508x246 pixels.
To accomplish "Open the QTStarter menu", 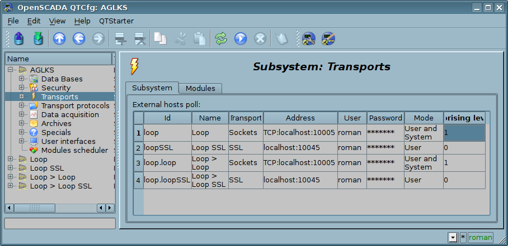I will click(116, 21).
